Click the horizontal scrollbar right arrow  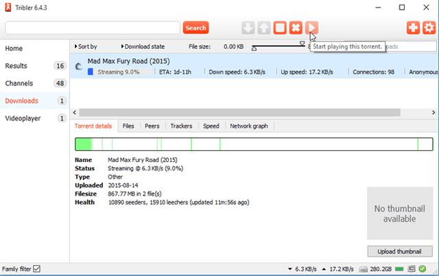click(434, 113)
